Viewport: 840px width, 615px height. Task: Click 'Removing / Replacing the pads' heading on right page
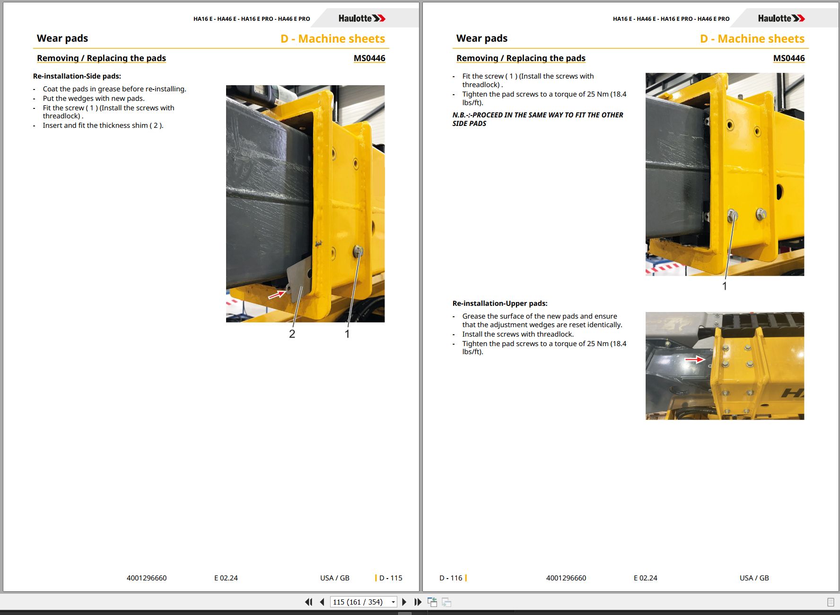coord(521,58)
